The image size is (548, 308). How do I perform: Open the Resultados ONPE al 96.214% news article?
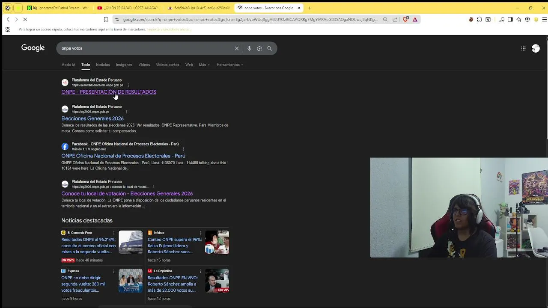89,246
